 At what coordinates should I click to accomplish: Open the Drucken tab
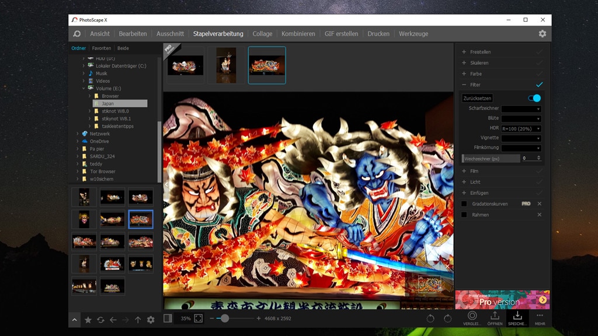pos(378,33)
